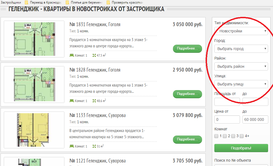Focus the 'Цена от' field containing 0

(x=227, y=119)
